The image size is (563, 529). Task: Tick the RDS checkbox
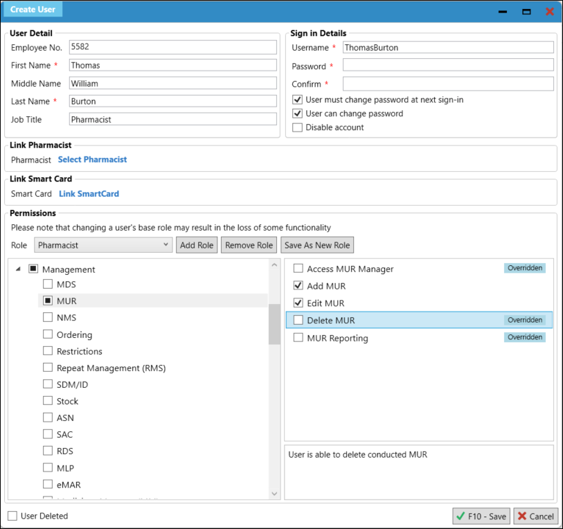tap(48, 451)
